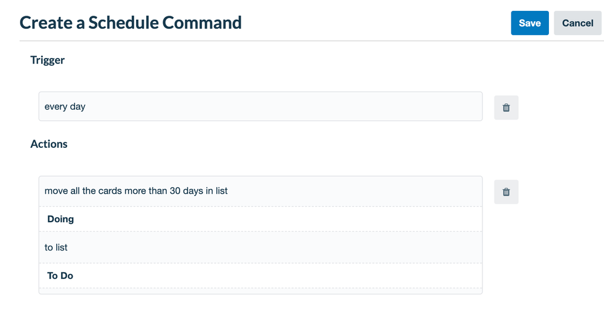Select the "every day" trigger field
Image resolution: width=604 pixels, height=309 pixels.
[x=261, y=106]
